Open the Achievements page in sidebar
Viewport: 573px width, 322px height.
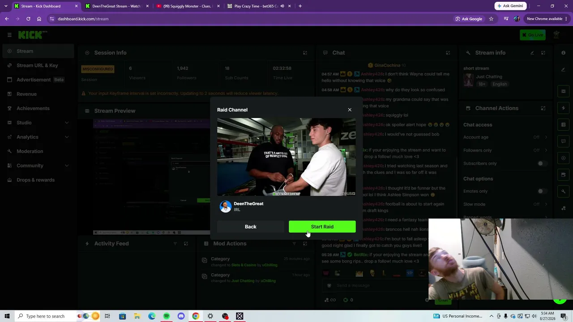tap(37, 108)
